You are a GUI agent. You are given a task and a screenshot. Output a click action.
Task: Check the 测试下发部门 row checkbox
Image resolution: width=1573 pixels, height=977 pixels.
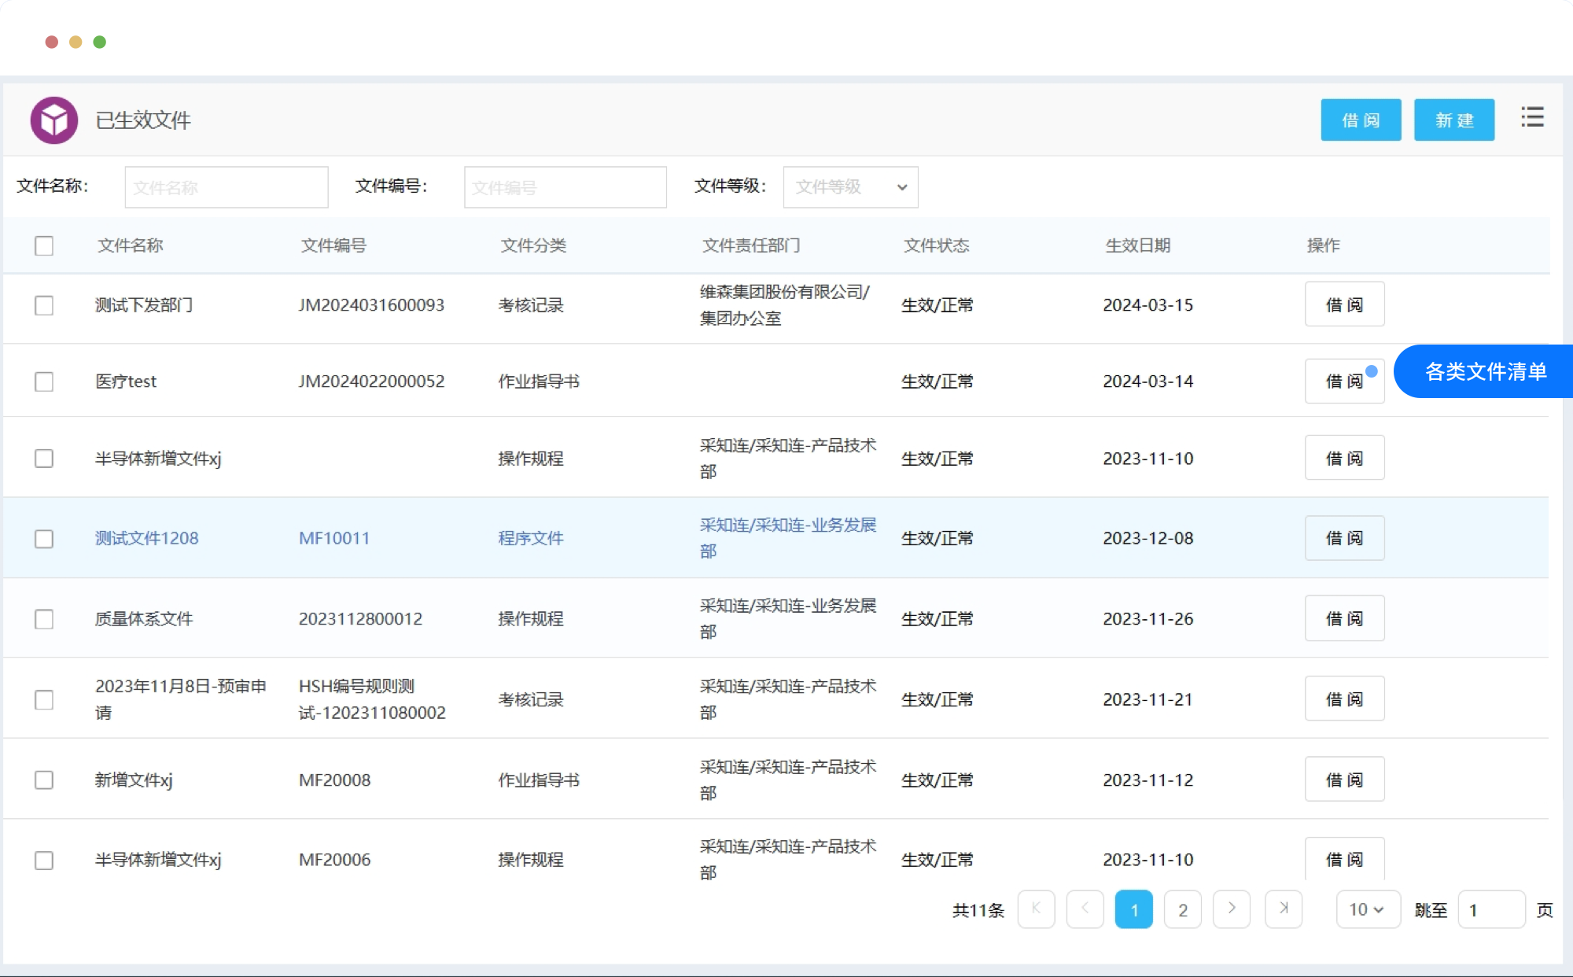click(x=44, y=305)
